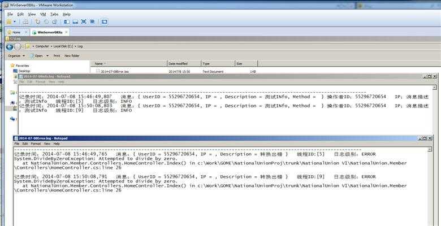This screenshot has height=226, width=441.
Task: Toggle the thumbnail bar toolbar icon
Action: [x=75, y=21]
